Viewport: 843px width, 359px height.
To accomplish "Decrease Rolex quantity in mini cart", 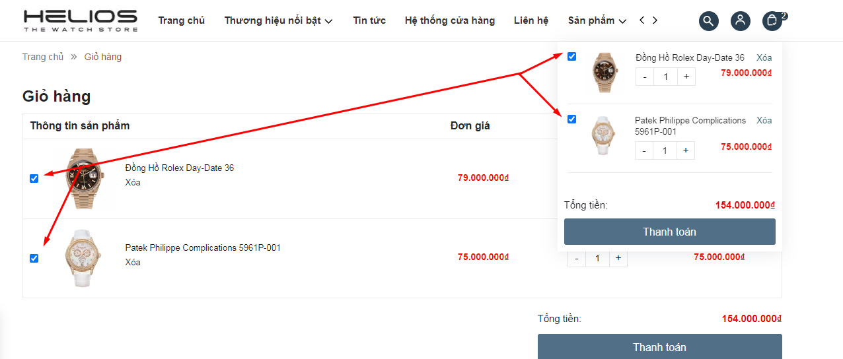I will 645,77.
